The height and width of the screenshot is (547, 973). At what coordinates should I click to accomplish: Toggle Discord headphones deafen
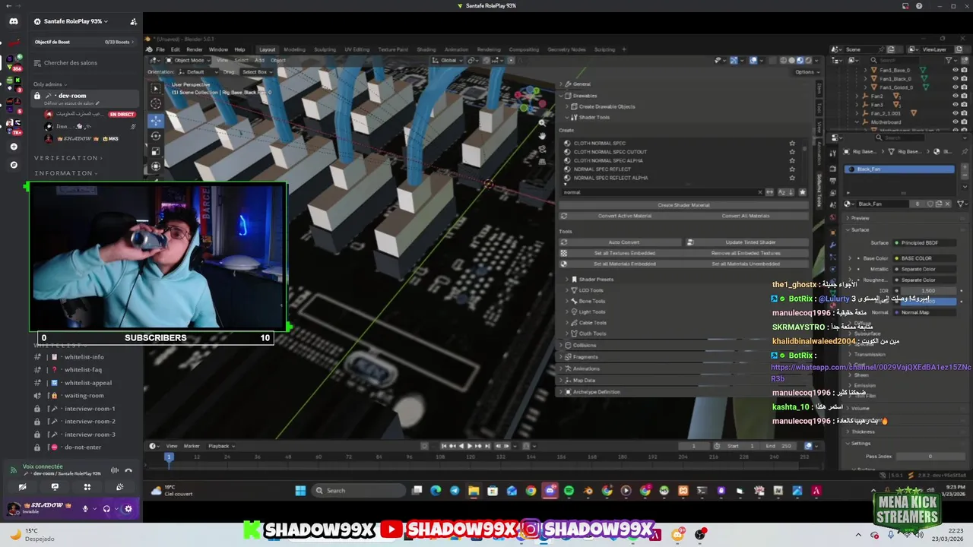tap(106, 509)
